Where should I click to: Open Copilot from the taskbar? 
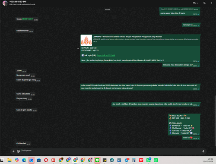click(x=17, y=160)
